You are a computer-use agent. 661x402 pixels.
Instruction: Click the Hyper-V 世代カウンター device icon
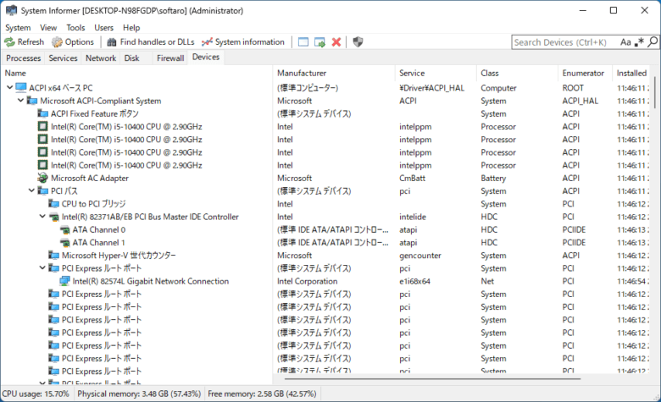(53, 255)
